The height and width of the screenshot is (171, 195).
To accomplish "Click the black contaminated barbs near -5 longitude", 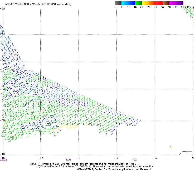I will [x=131, y=125].
